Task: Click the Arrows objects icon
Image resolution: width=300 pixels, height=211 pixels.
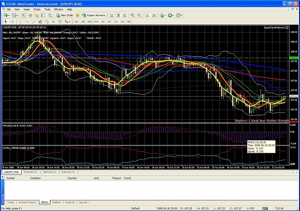Action: pyautogui.click(x=66, y=22)
